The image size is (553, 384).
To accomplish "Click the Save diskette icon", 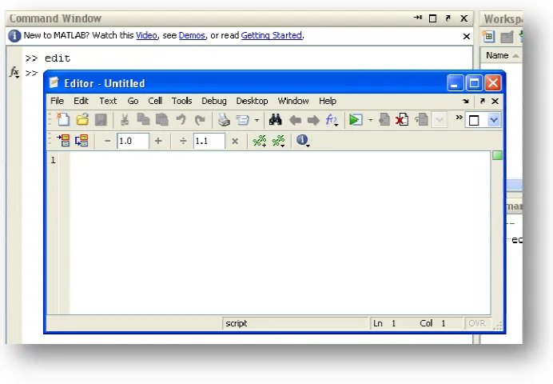I will 101,120.
